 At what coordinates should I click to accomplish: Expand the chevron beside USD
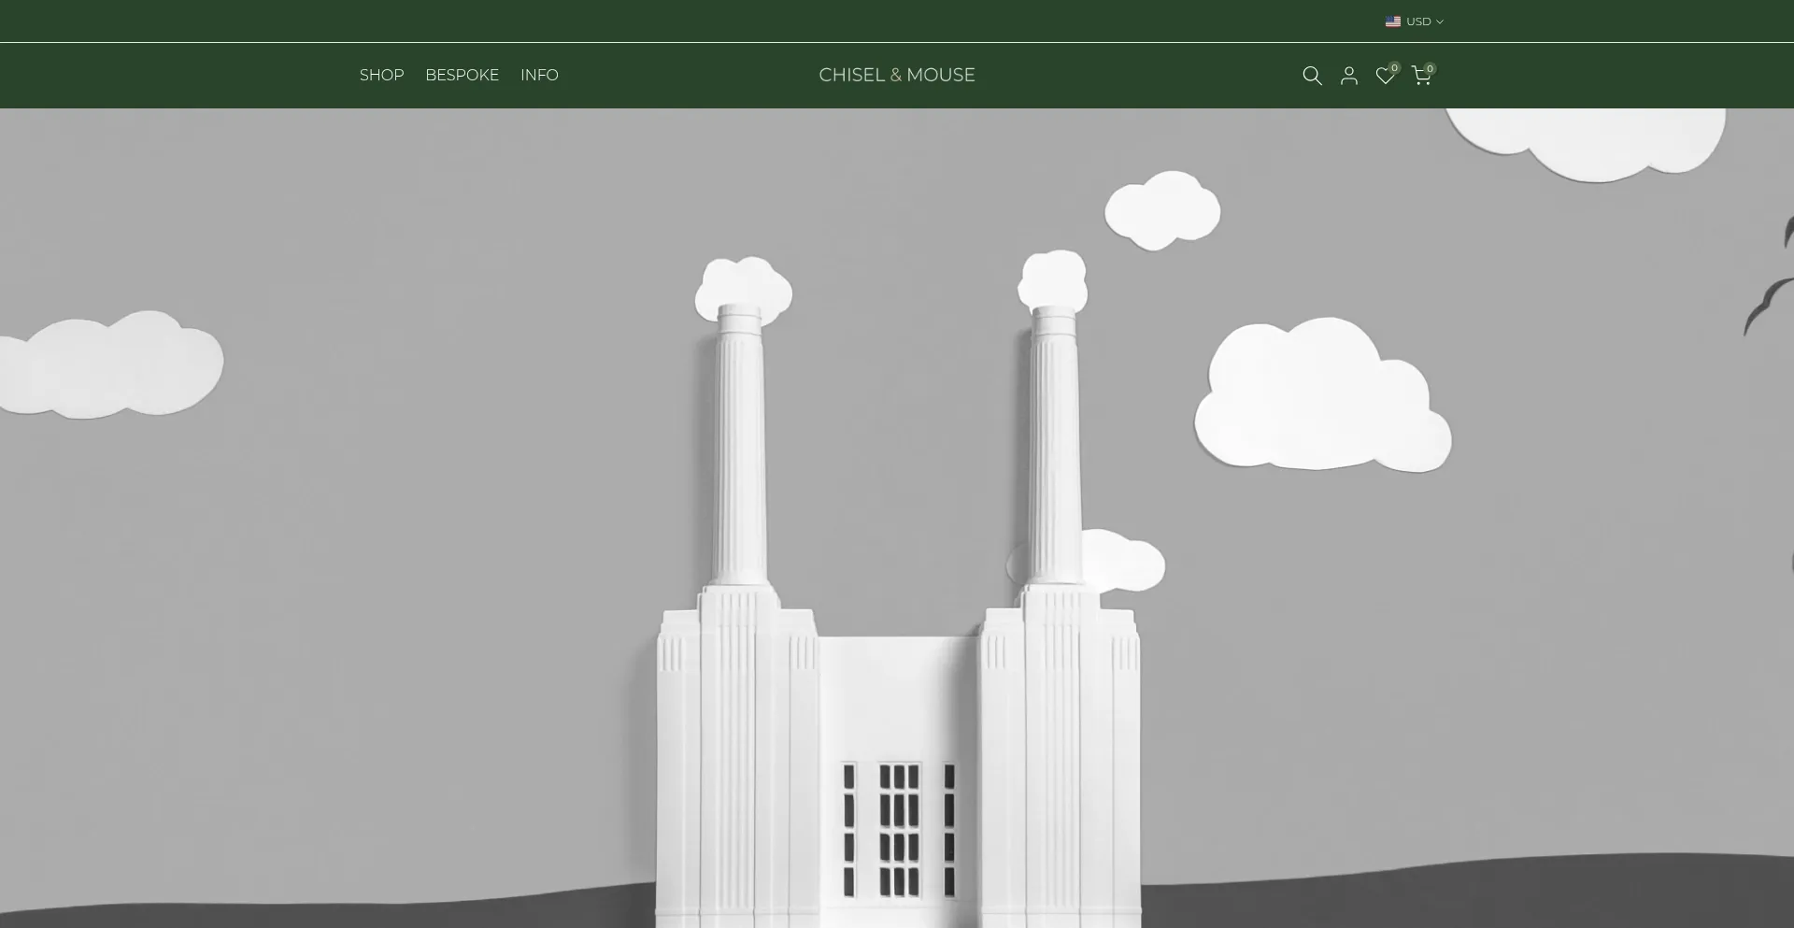[x=1440, y=21]
